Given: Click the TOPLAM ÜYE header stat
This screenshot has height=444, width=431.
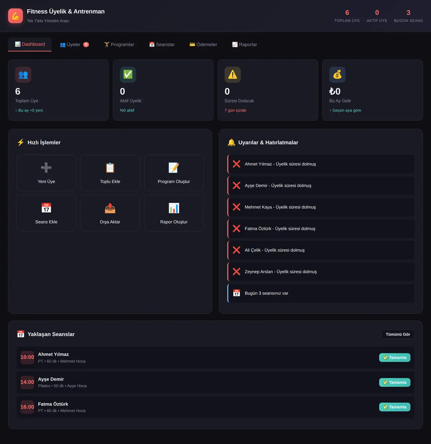Looking at the screenshot, I should click(347, 16).
